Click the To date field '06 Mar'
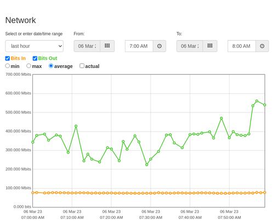 point(190,46)
